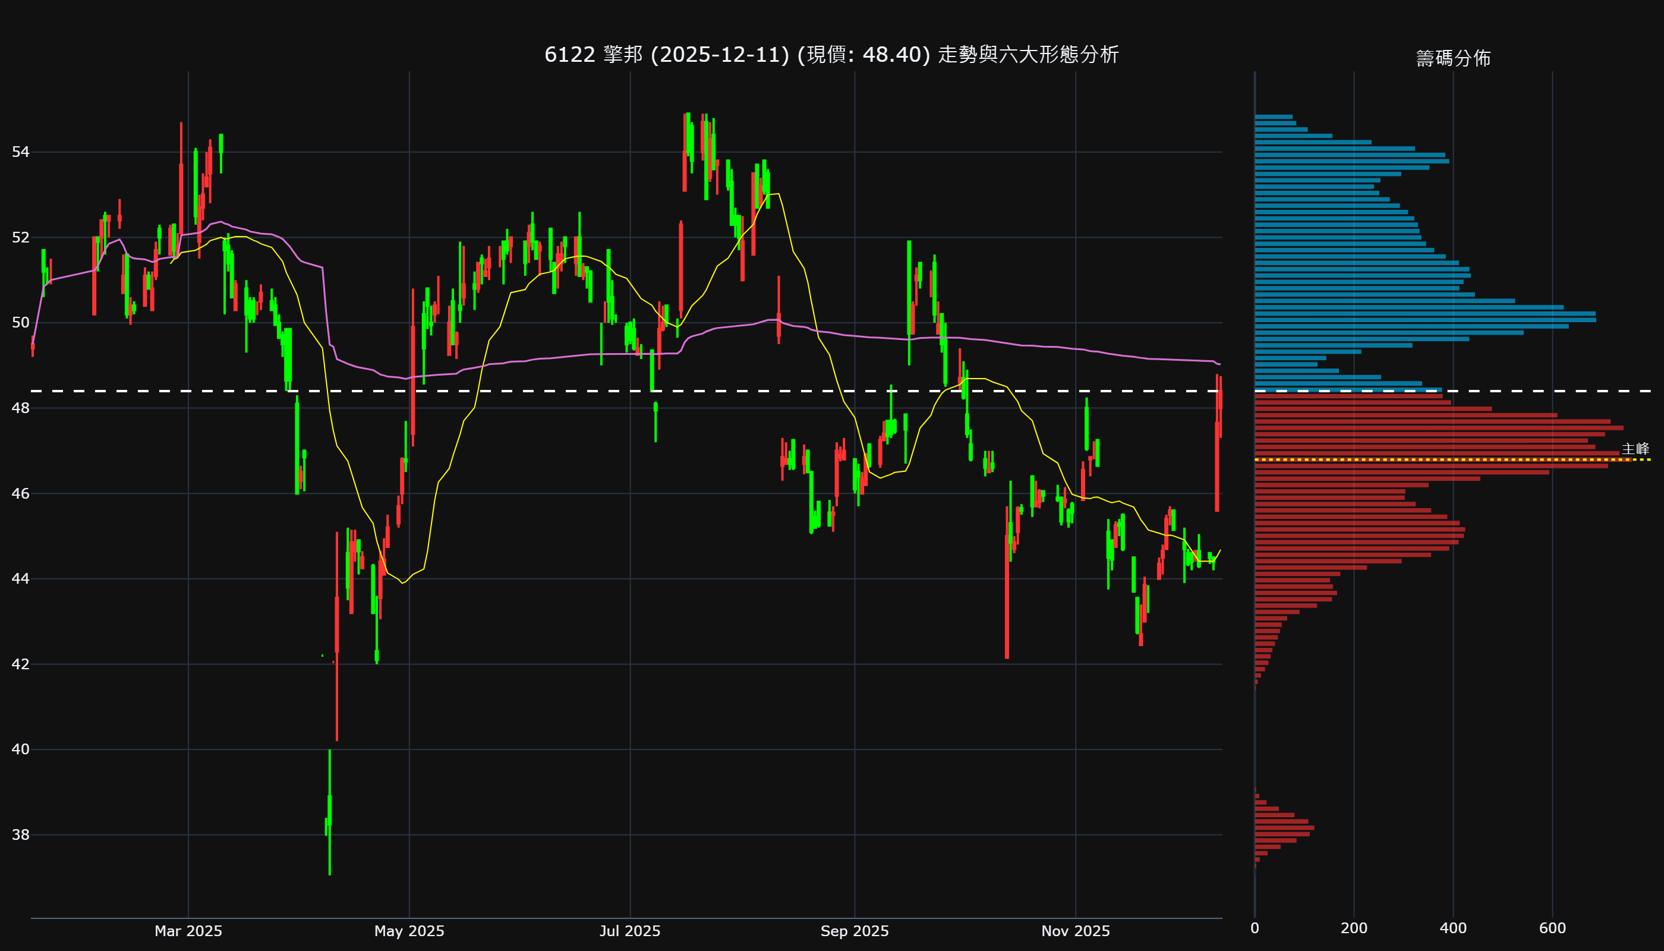Screen dimensions: 1664x951
Task: Click the 主峰 annotation label
Action: (1635, 449)
